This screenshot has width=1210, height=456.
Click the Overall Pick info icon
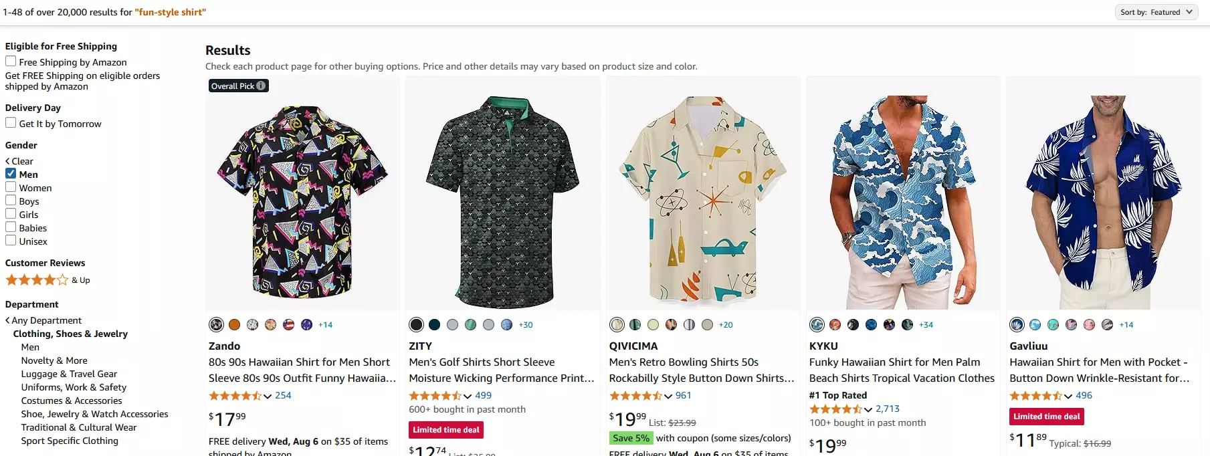tap(261, 86)
